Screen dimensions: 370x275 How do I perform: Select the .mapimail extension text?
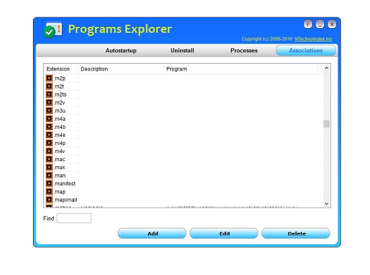point(65,200)
